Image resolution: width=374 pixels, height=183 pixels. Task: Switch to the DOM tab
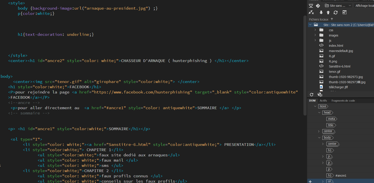pos(312,101)
